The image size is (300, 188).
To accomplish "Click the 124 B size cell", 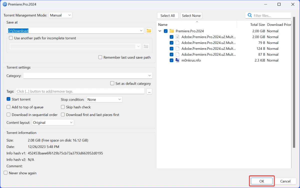I will pyautogui.click(x=261, y=49).
